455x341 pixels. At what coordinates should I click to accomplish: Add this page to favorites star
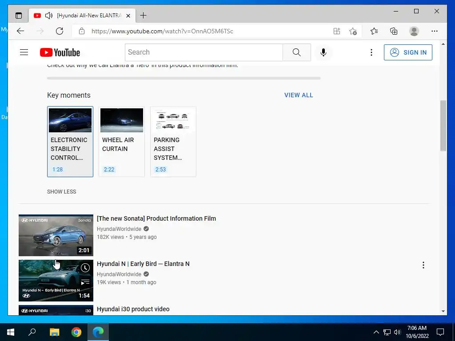(353, 31)
